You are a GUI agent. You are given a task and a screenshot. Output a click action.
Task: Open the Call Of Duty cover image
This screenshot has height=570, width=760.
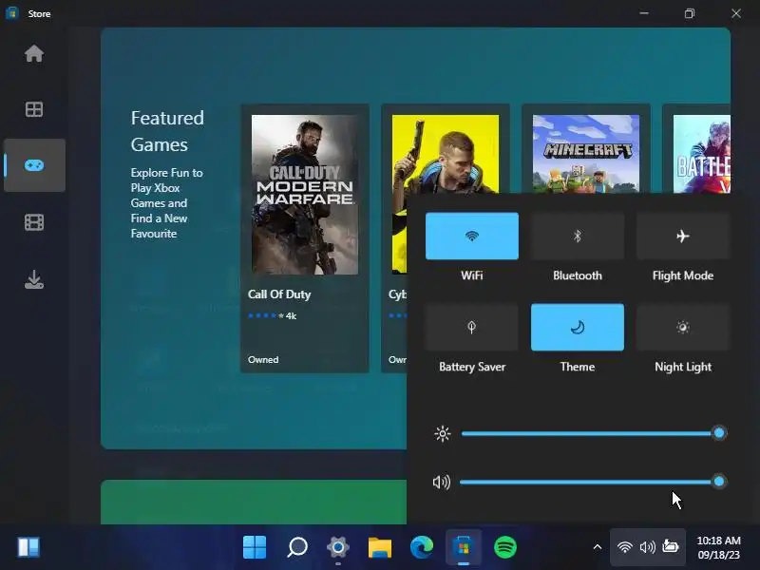coord(305,195)
